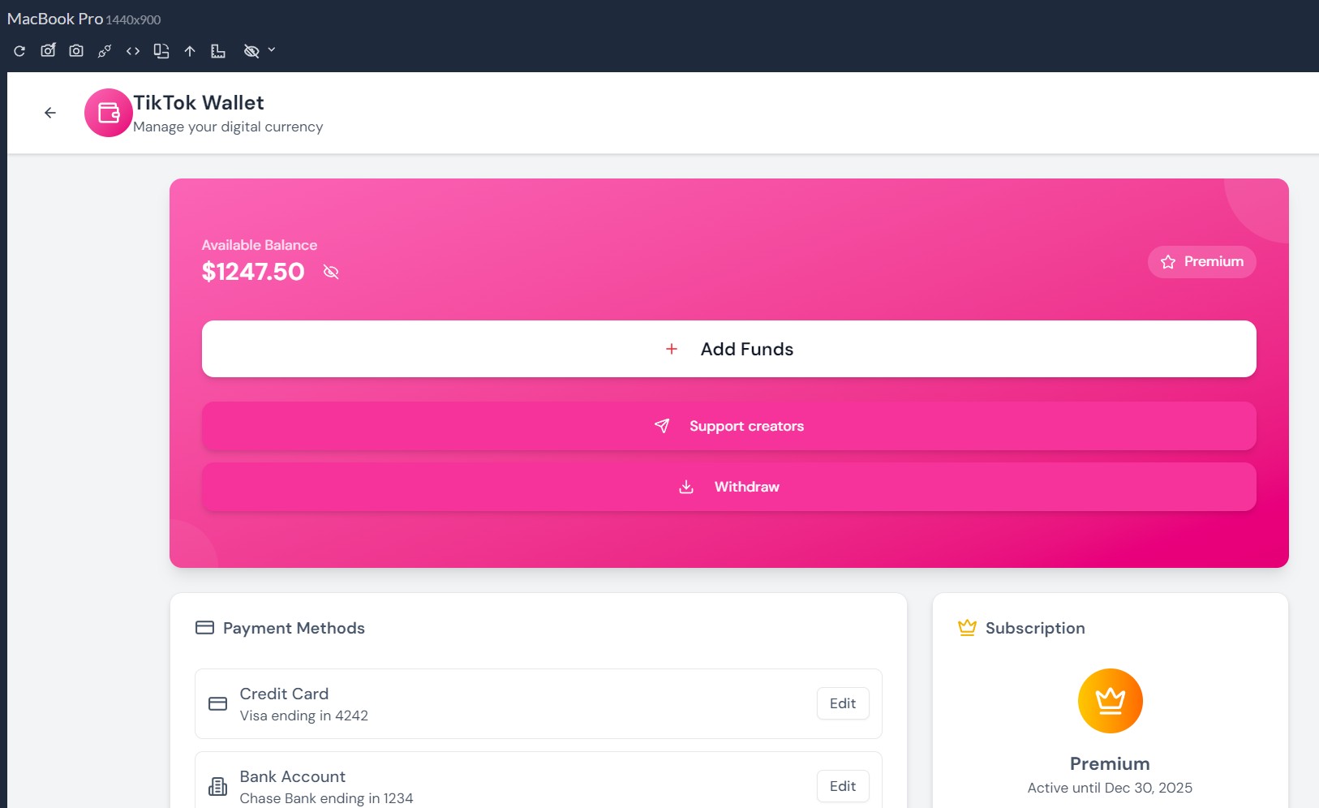Click the paper plane icon on Support creators
Image resolution: width=1319 pixels, height=808 pixels.
coord(662,426)
